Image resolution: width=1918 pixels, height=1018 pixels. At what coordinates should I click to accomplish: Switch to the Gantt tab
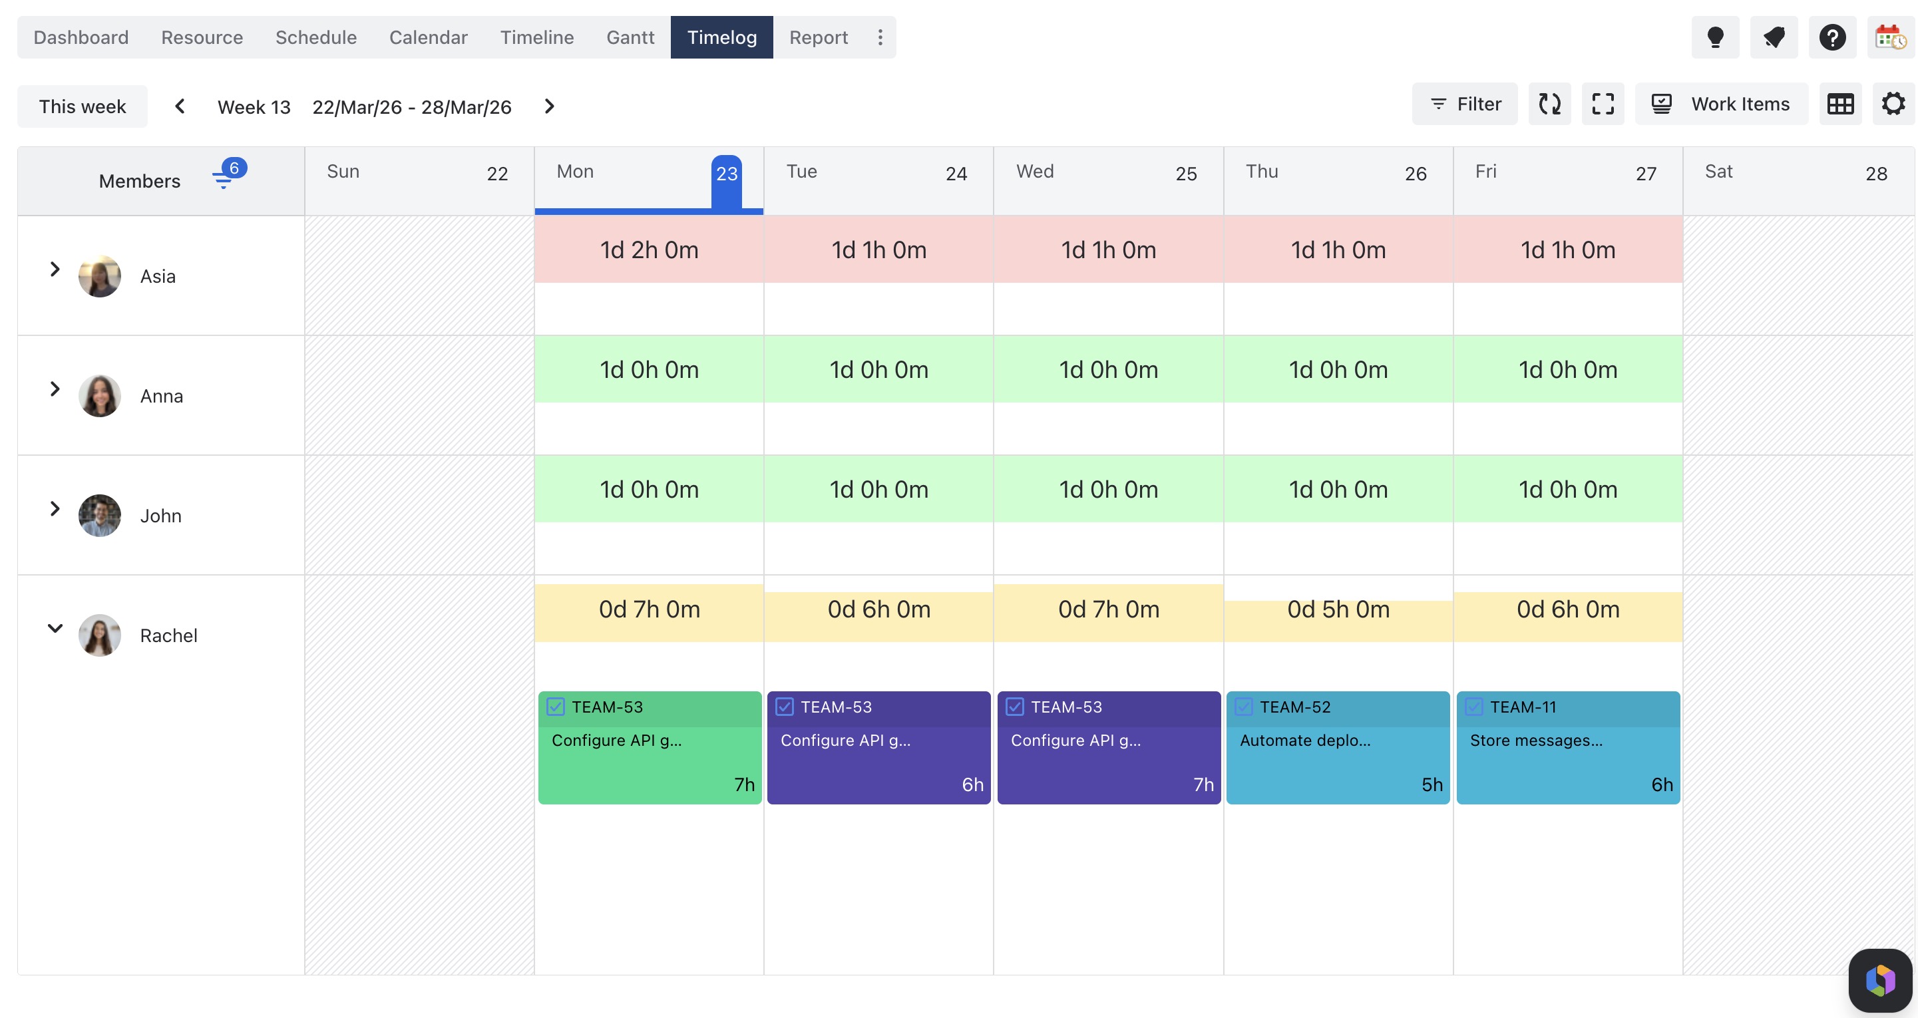(x=630, y=37)
